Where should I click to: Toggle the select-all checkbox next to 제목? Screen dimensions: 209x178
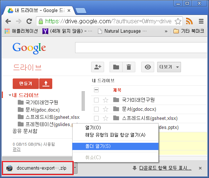coord(96,90)
